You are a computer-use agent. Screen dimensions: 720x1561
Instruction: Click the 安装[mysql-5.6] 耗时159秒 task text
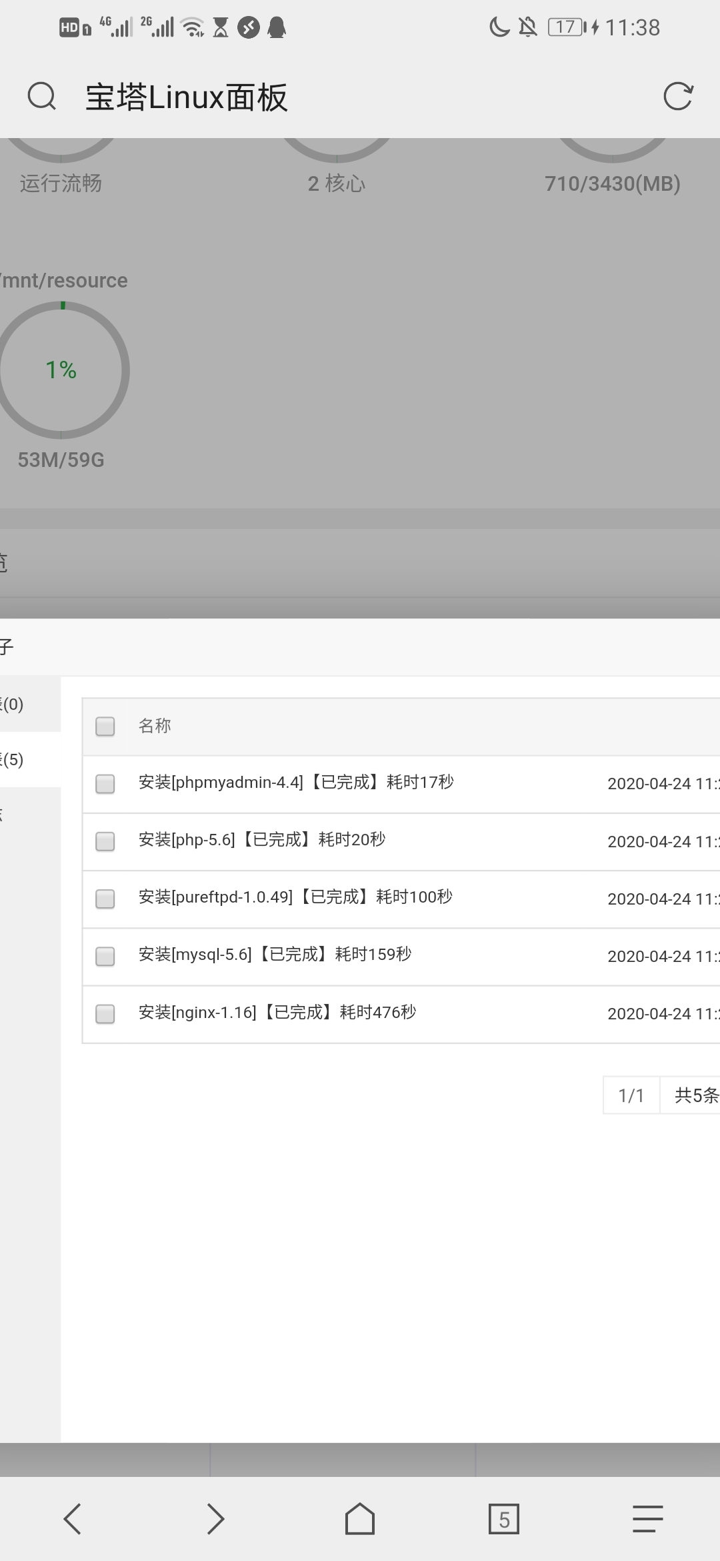tap(275, 954)
